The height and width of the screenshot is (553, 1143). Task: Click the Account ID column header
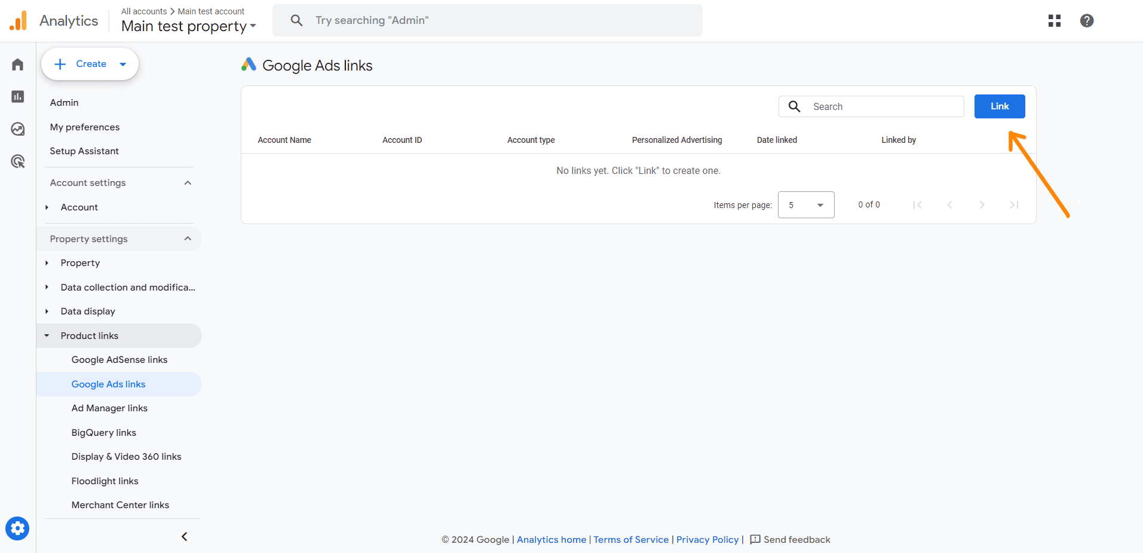402,140
